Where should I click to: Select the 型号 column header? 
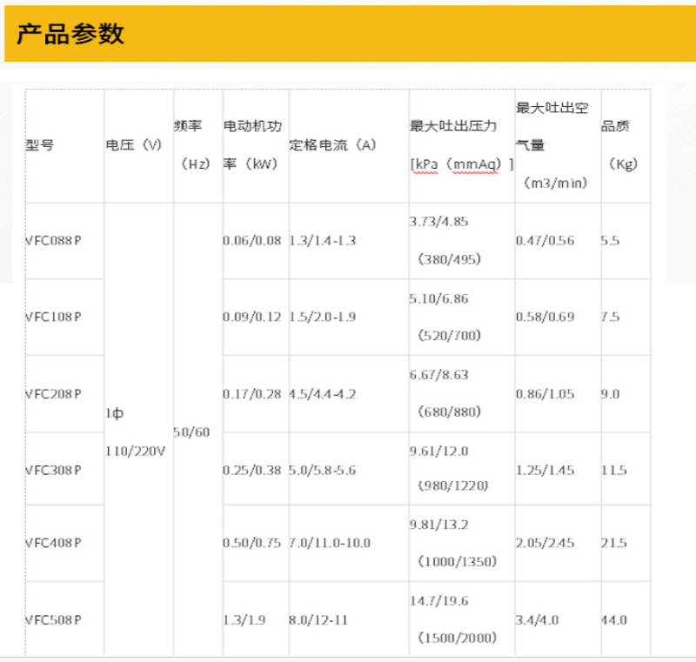coord(40,145)
